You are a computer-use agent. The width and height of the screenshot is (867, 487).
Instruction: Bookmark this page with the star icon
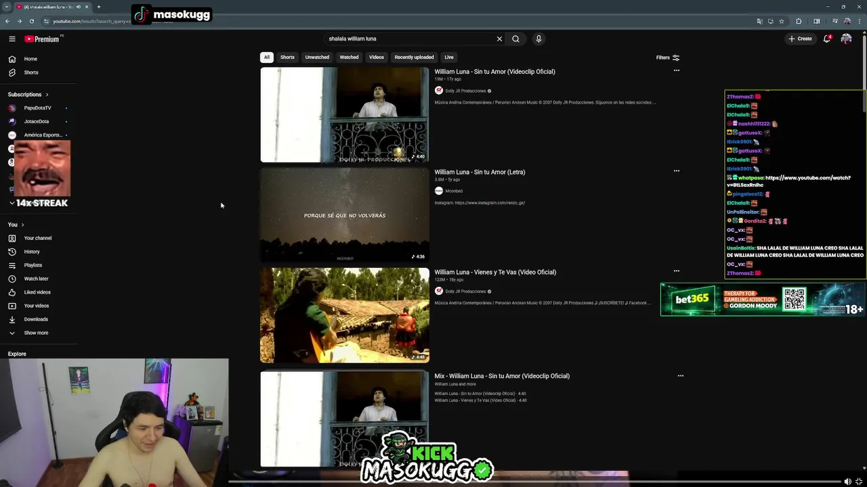pyautogui.click(x=782, y=21)
